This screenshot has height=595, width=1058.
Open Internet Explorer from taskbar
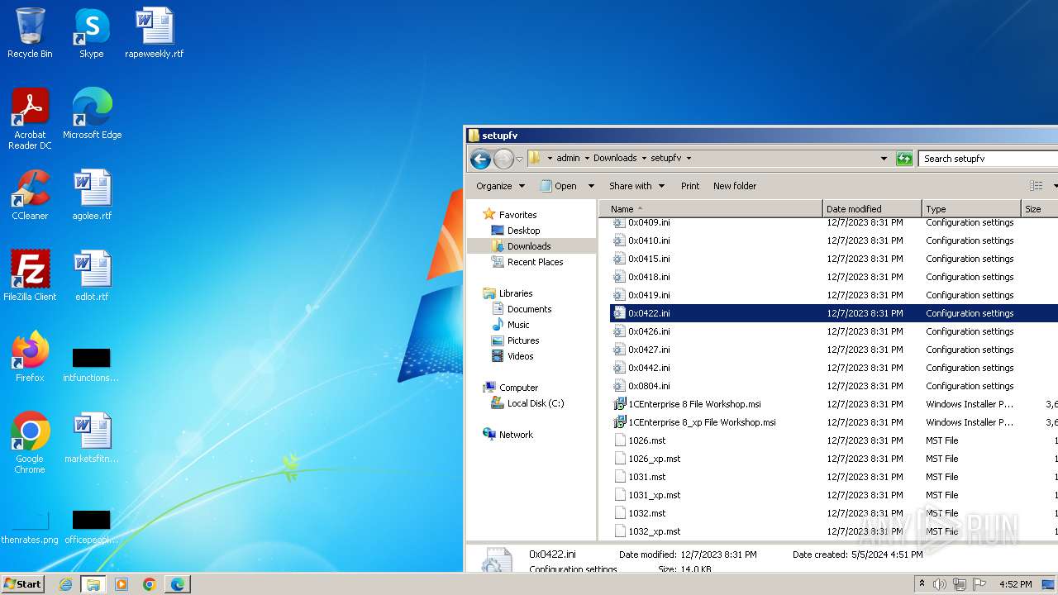(65, 584)
